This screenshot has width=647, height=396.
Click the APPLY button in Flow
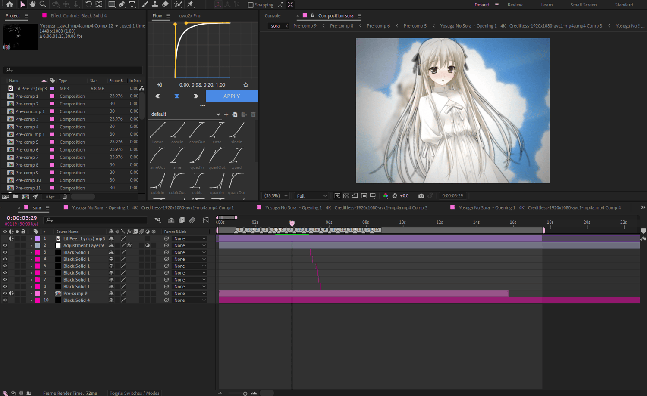[x=232, y=96]
